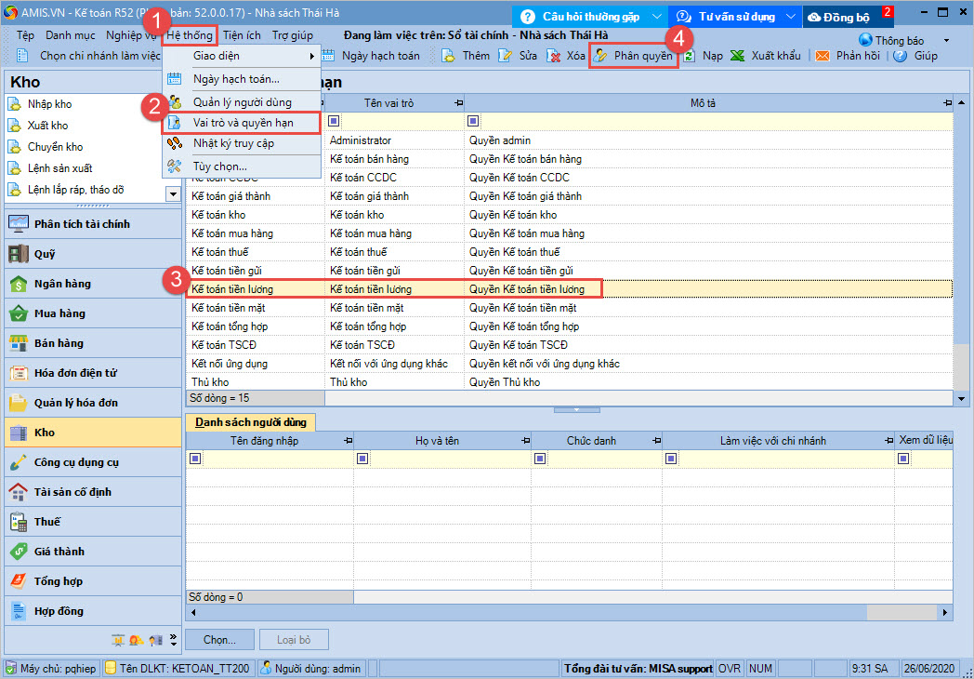Click the Thông báo globe icon

(x=865, y=40)
